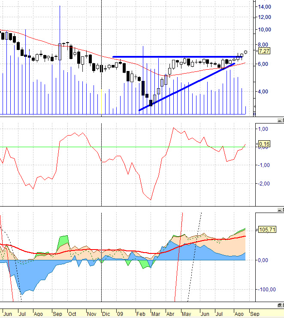
Task: Select the blue horizontal resistance line
Action: (x=177, y=57)
